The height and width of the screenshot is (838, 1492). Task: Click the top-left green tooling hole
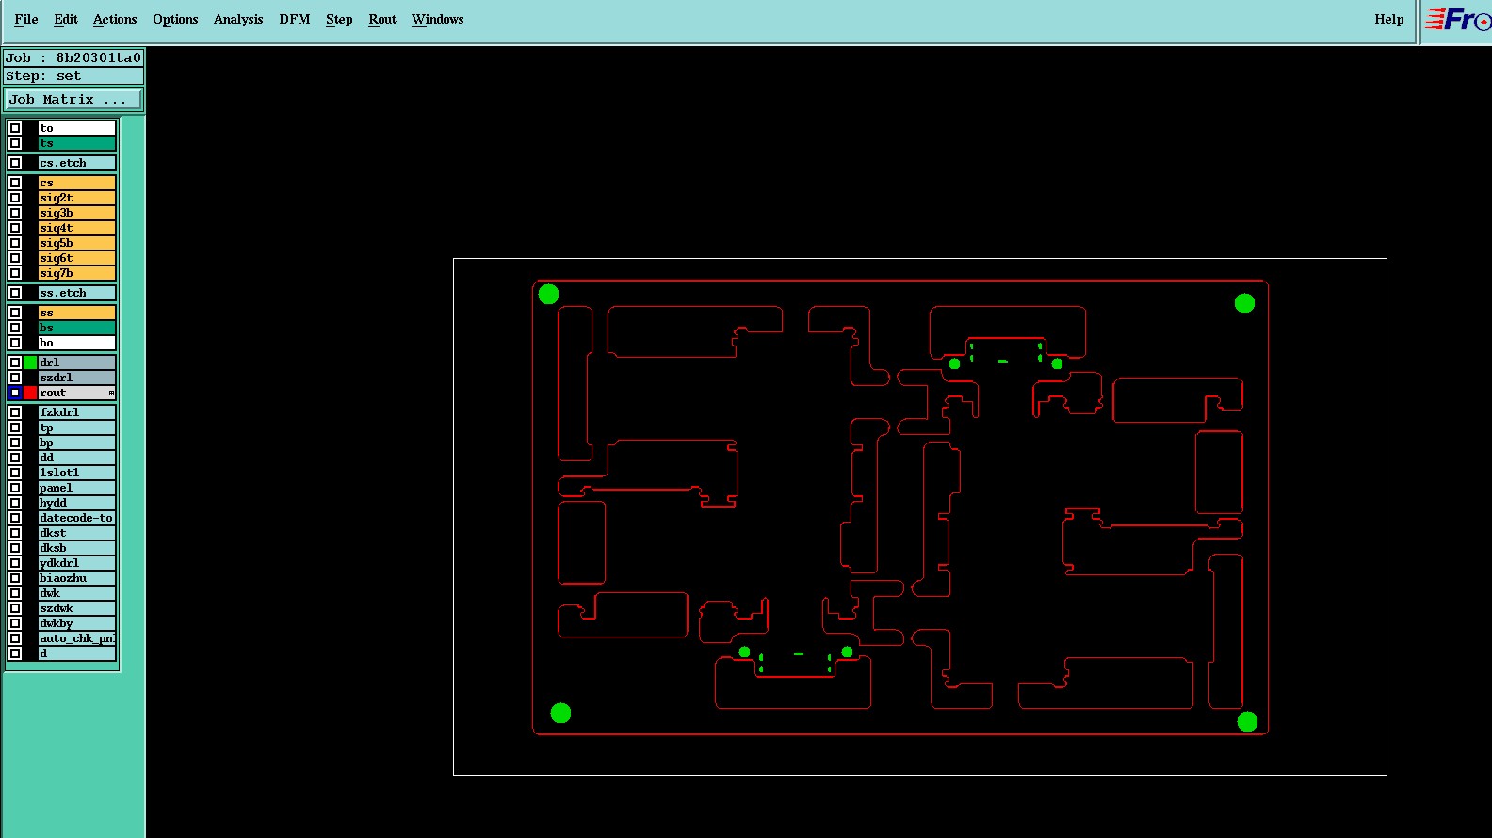pos(548,295)
